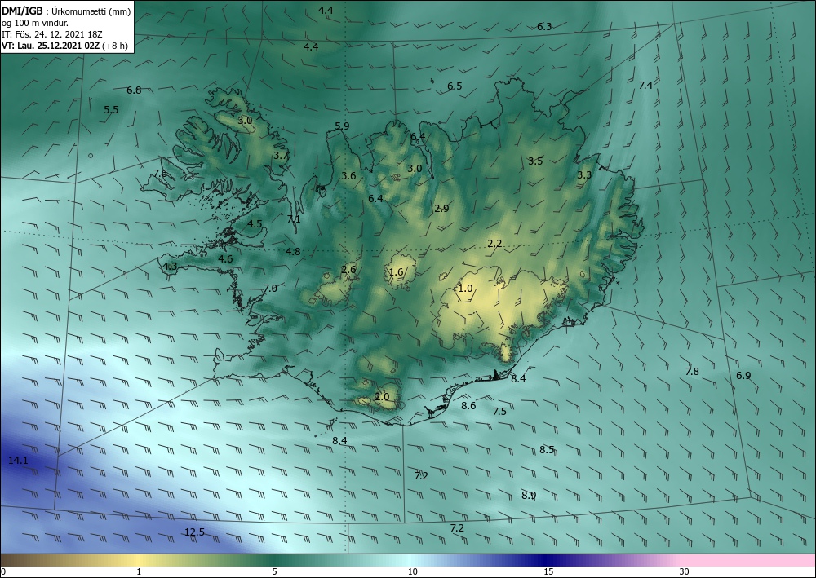This screenshot has width=816, height=578.
Task: Click the 6.9 value over the sea
Action: point(743,376)
